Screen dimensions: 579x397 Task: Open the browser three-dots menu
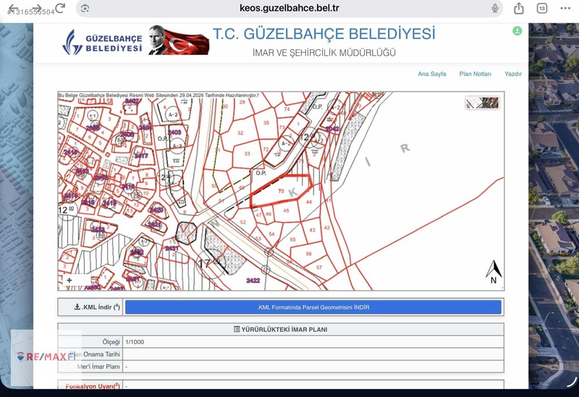[x=565, y=8]
